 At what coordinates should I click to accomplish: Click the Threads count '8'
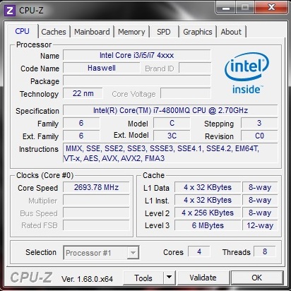(x=265, y=251)
